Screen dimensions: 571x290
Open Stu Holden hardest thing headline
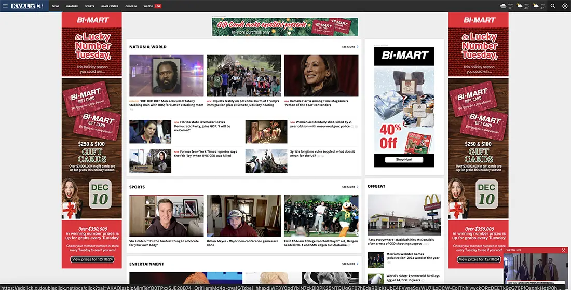(x=164, y=243)
